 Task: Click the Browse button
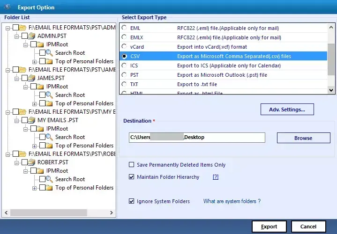click(303, 138)
